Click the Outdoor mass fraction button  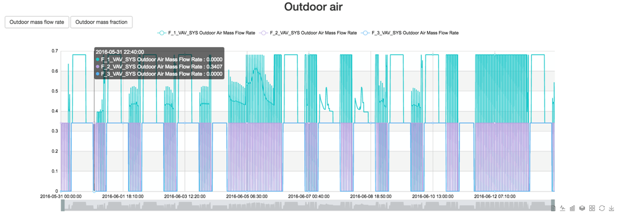(101, 22)
